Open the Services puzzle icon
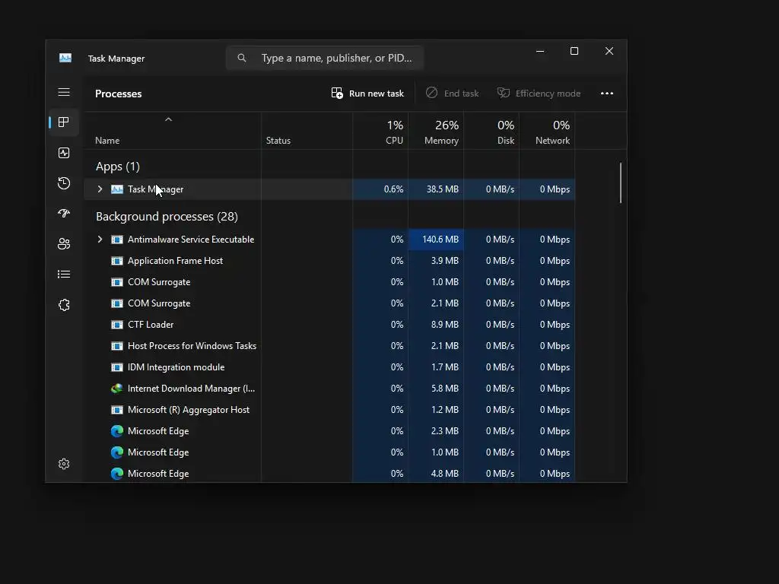 (x=64, y=305)
